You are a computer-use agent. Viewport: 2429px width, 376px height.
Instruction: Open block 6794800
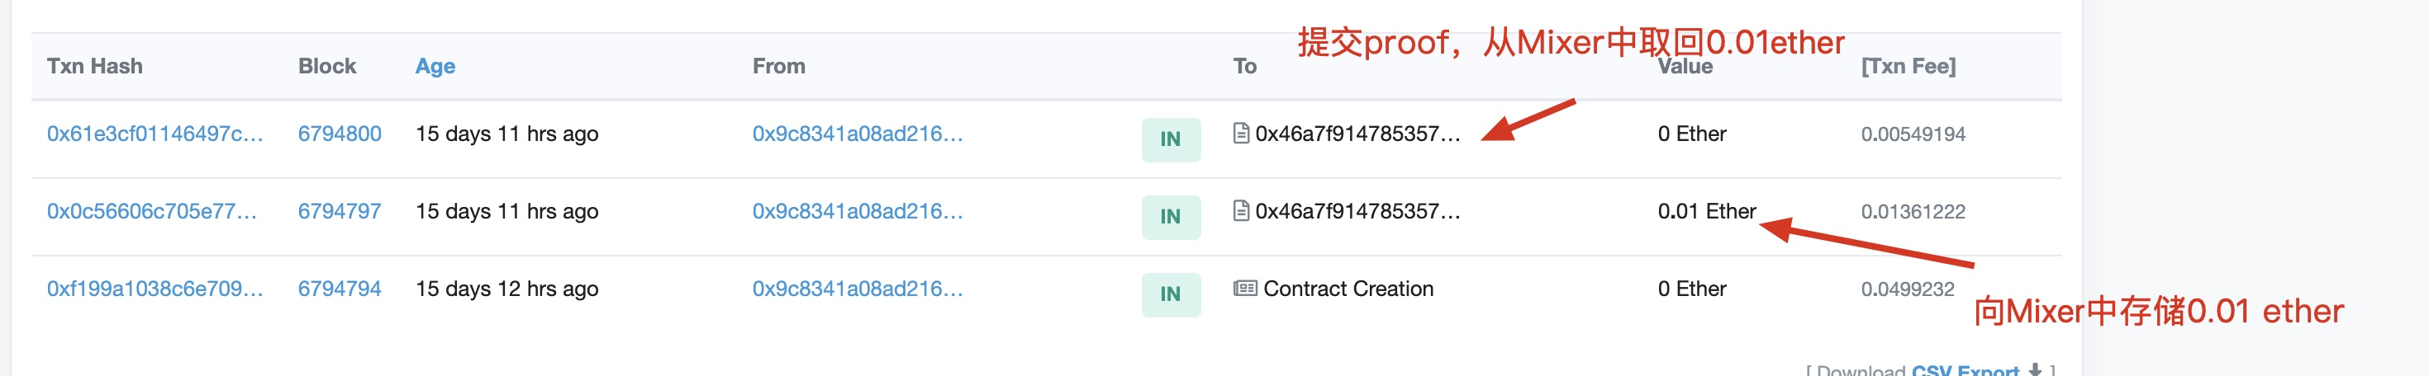[340, 134]
